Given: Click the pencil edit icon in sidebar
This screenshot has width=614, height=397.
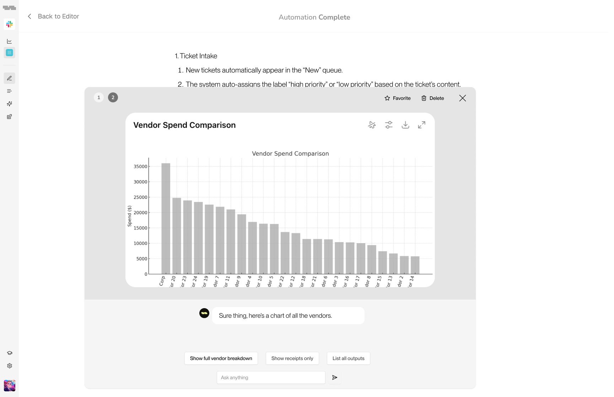Looking at the screenshot, I should click(10, 78).
